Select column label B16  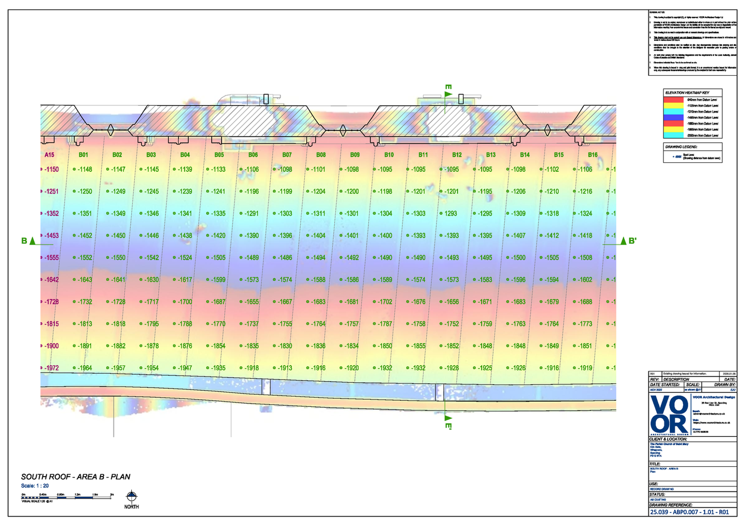tap(593, 155)
